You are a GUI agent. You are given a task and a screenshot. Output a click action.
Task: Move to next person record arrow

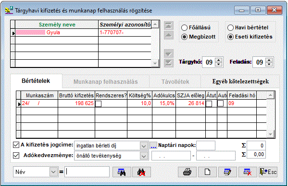tap(169, 54)
